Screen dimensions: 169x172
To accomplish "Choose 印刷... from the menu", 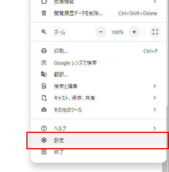I will point(98,51).
